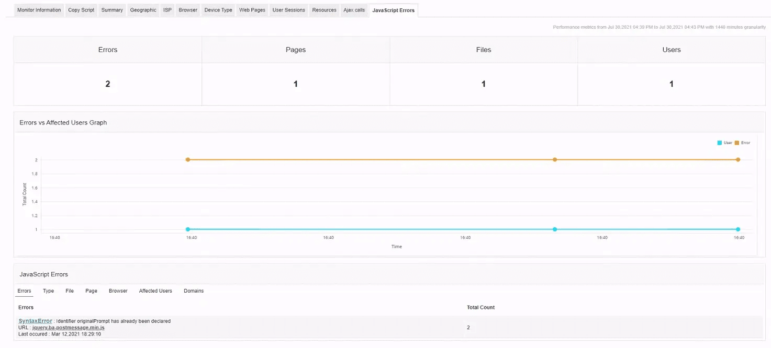Open the User Sessions tab
Screen dimensions: 771x348
tap(288, 9)
